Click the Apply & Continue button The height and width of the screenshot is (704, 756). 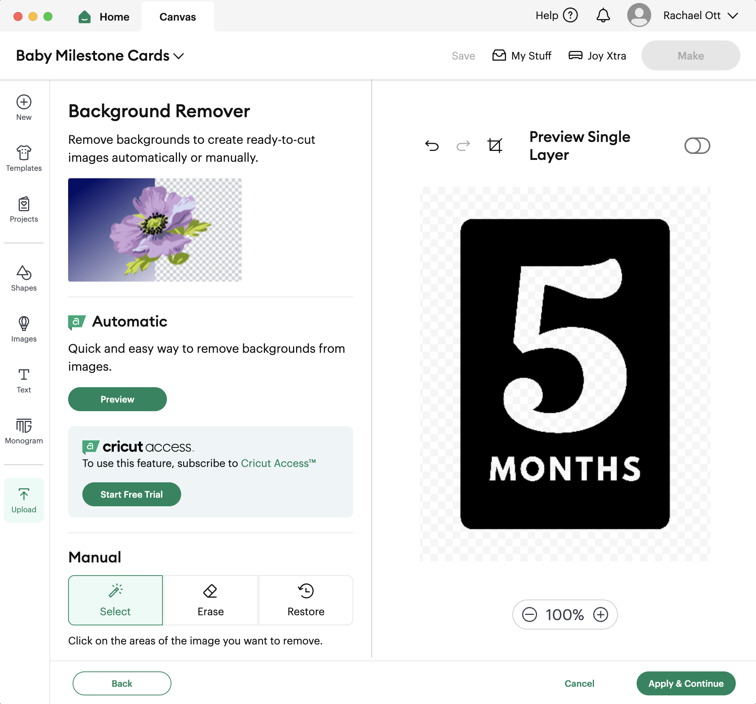click(686, 683)
